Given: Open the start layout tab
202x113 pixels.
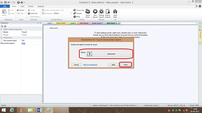Looking at the screenshot, I should [x=84, y=23].
